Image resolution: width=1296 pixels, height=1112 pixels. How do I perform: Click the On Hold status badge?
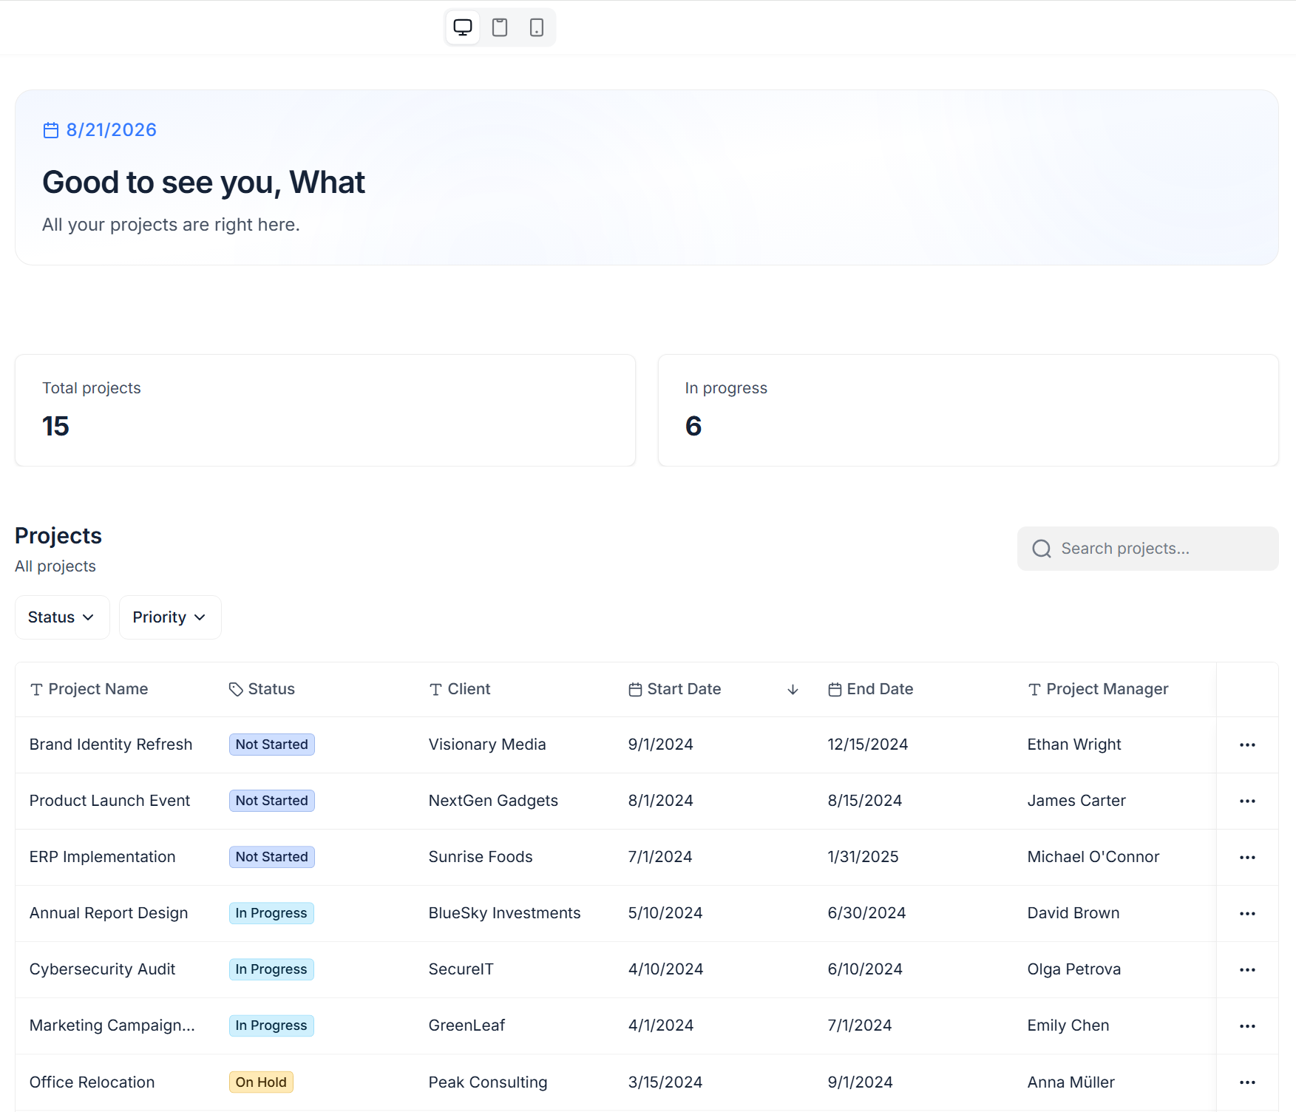261,1082
